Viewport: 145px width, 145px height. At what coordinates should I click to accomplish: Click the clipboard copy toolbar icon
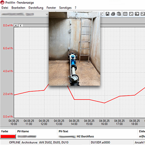pos(119,14)
